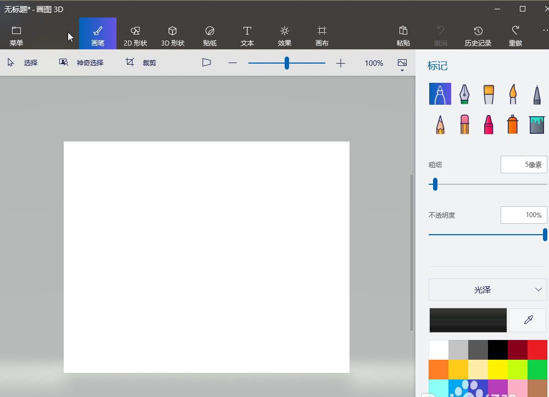This screenshot has height=397, width=549.
Task: Select the marker brush
Action: pos(440,94)
